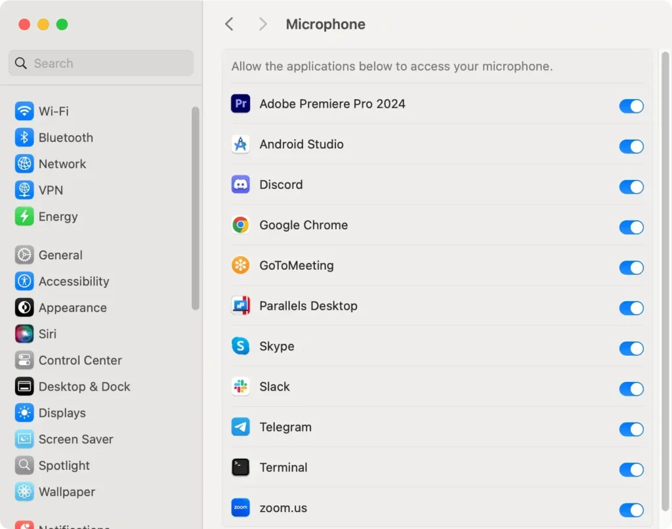Open Wi-Fi settings label
672x529 pixels.
pos(54,111)
